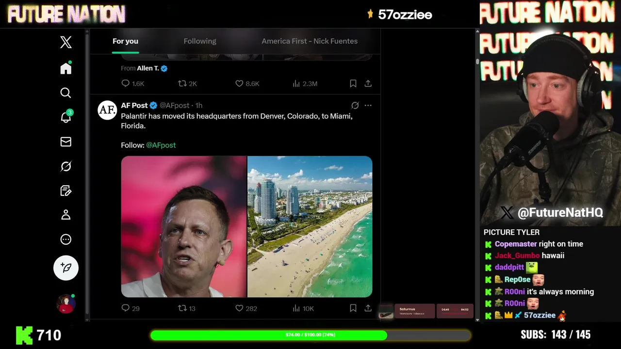Screen dimensions: 621x349
Task: Open @AFpost handle beside name
Action: coord(174,105)
